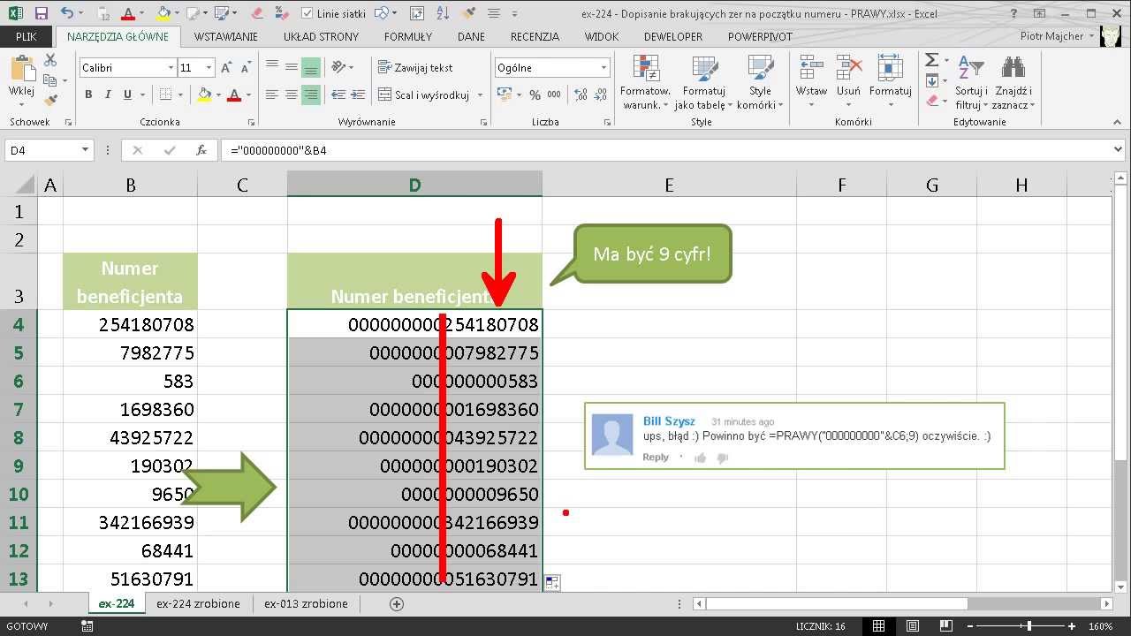Click Bill Szysz commenter name
1131x636 pixels.
click(669, 421)
